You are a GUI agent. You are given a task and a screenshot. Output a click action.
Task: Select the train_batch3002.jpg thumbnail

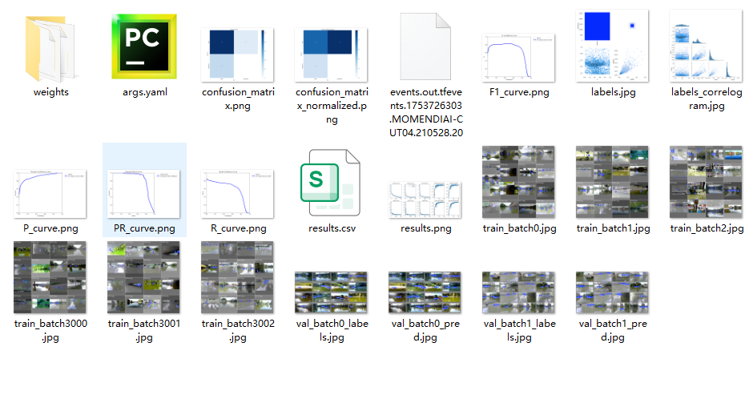pyautogui.click(x=237, y=277)
